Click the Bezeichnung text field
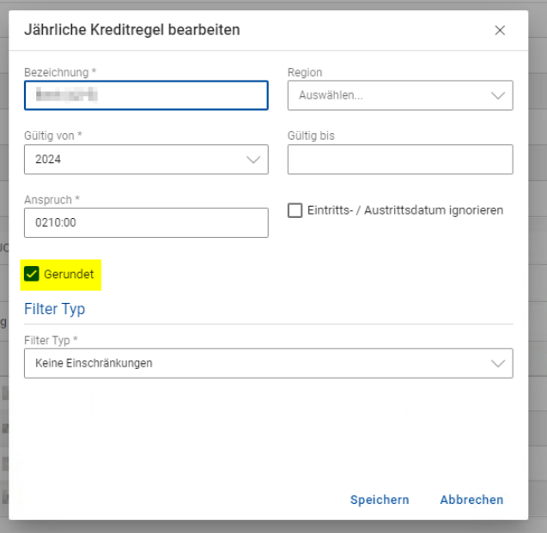This screenshot has height=533, width=547. point(146,95)
